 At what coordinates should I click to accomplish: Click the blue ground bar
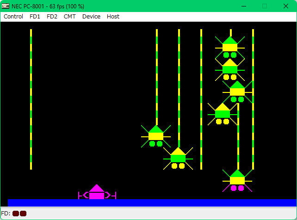pos(152,203)
